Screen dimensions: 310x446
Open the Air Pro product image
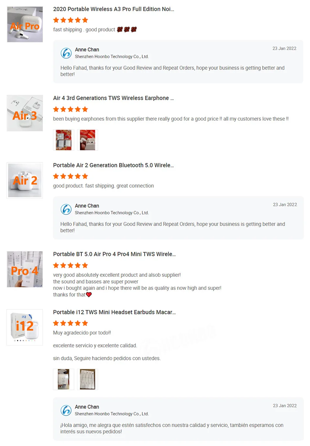click(25, 24)
